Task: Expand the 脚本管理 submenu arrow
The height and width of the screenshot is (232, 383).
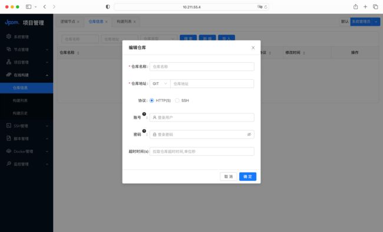Action: click(x=47, y=139)
